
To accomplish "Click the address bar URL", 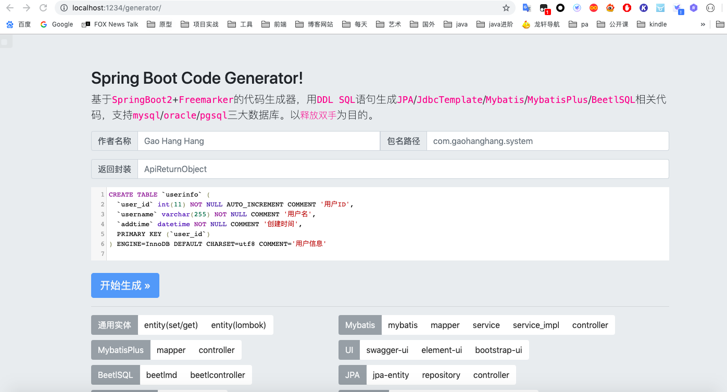I will point(117,8).
